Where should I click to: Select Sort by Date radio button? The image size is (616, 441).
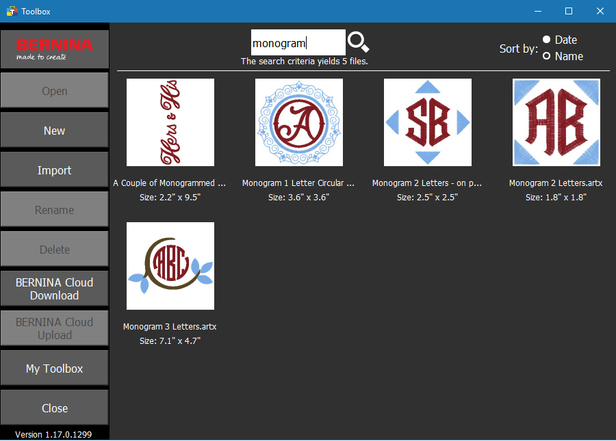[x=546, y=39]
